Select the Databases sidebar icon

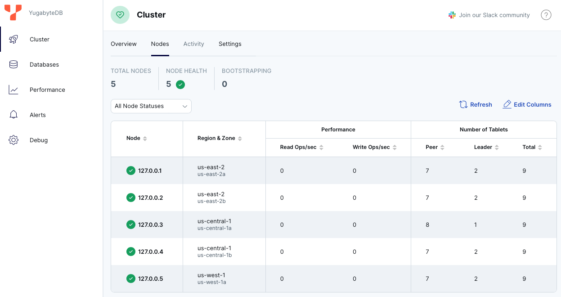(13, 64)
